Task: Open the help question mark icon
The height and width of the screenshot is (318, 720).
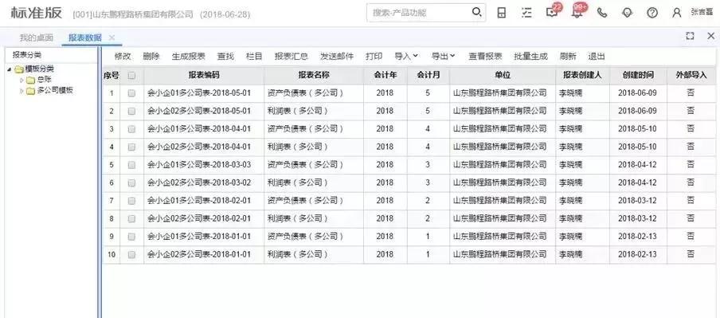Action: click(652, 13)
